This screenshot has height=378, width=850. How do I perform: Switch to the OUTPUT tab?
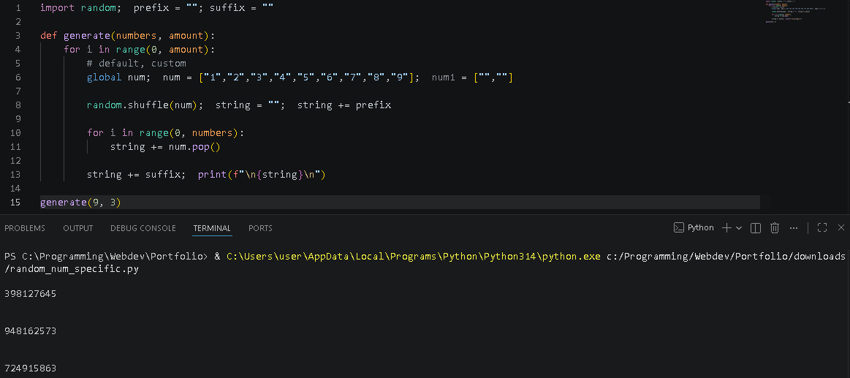point(78,228)
